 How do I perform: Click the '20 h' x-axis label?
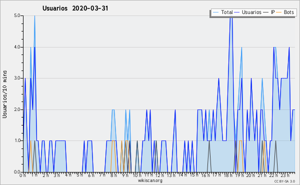point(250,175)
